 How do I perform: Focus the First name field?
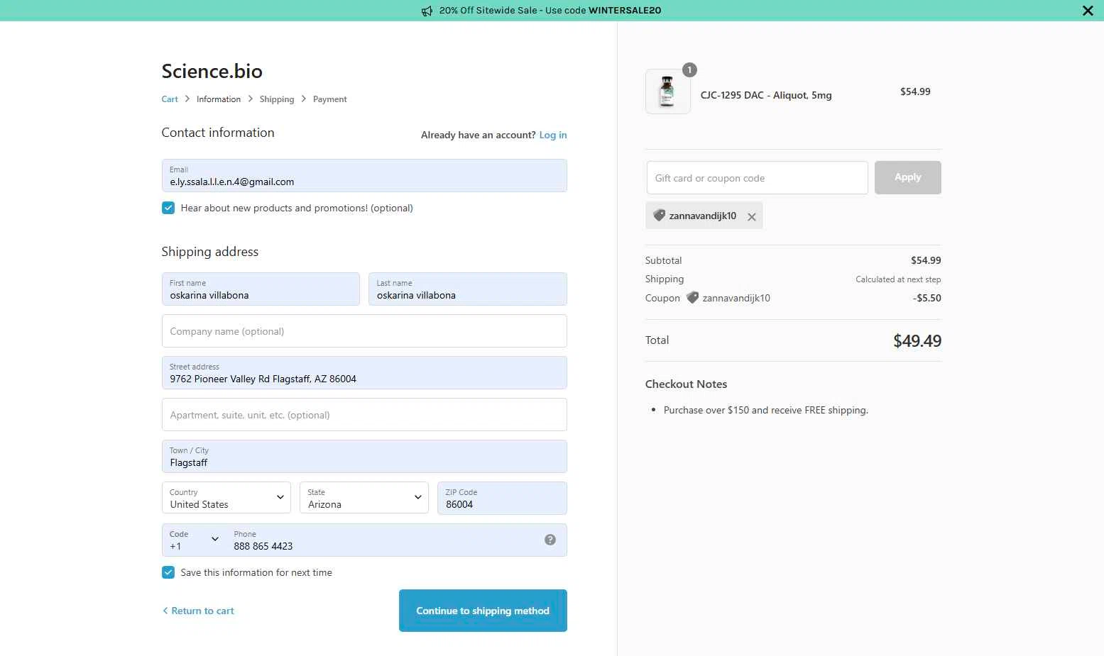click(261, 289)
